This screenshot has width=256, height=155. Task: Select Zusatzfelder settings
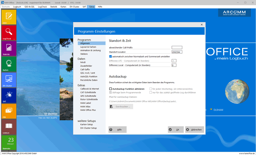click(x=86, y=66)
